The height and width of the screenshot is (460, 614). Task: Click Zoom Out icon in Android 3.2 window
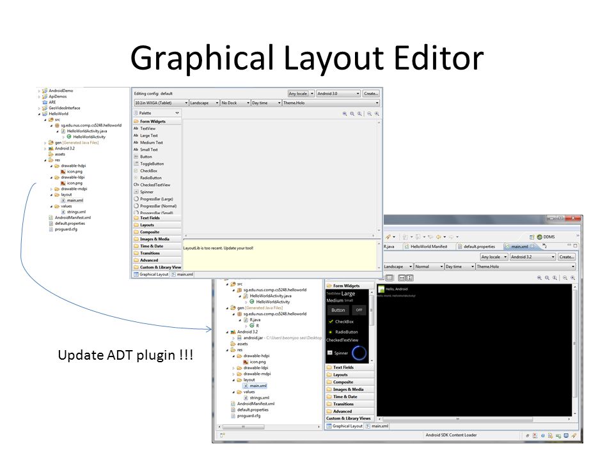(x=565, y=278)
